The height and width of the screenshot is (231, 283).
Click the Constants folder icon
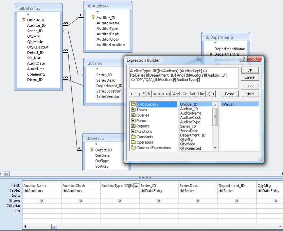(133, 137)
